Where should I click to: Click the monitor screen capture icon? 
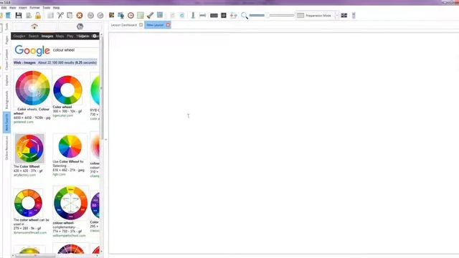[x=120, y=15]
